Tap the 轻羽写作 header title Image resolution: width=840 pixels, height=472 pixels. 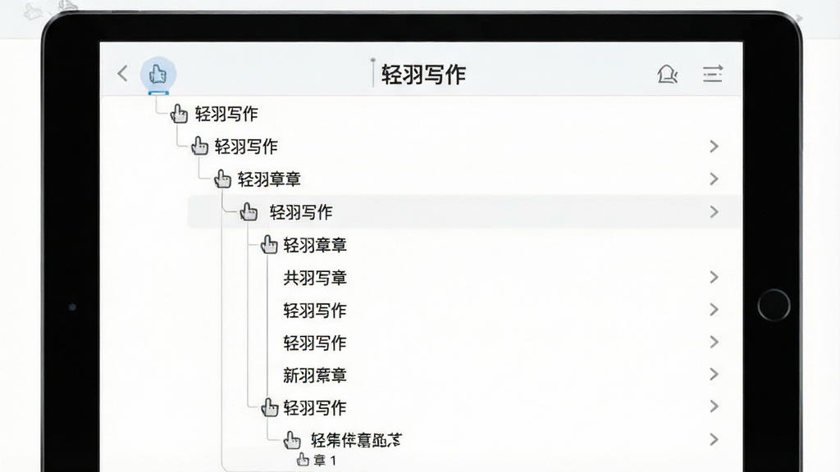coord(423,75)
